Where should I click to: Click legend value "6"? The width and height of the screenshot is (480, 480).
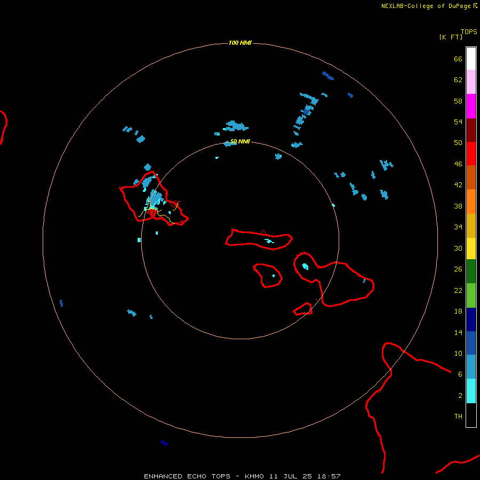[460, 374]
